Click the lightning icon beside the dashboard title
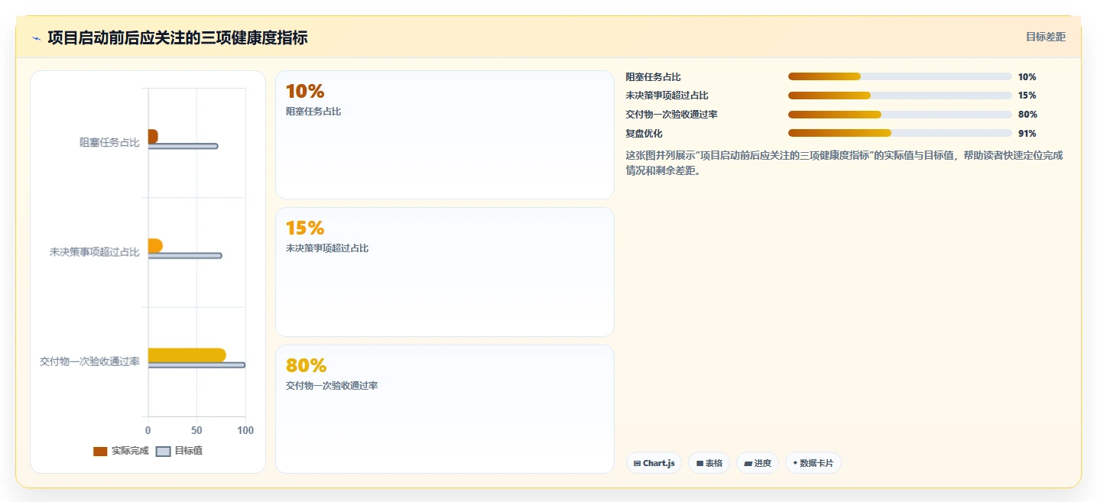1097x502 pixels. point(36,38)
